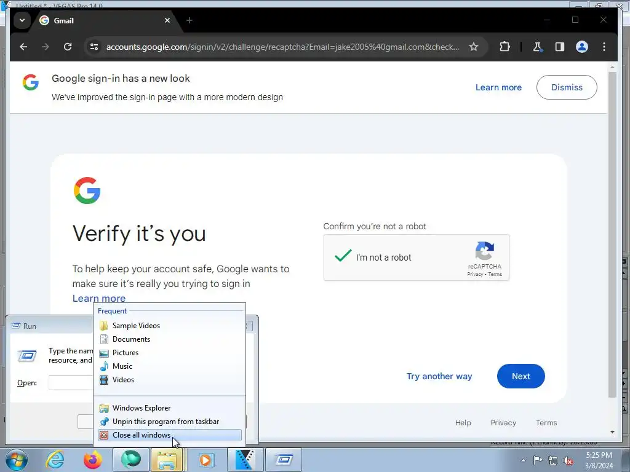Open Sample Videos from jump list
Image resolution: width=630 pixels, height=472 pixels.
coord(170,326)
